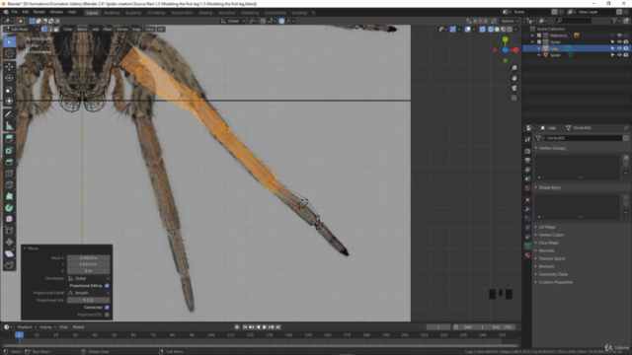This screenshot has width=632, height=355.
Task: Jump to the timeline start frame button
Action: pos(245,327)
